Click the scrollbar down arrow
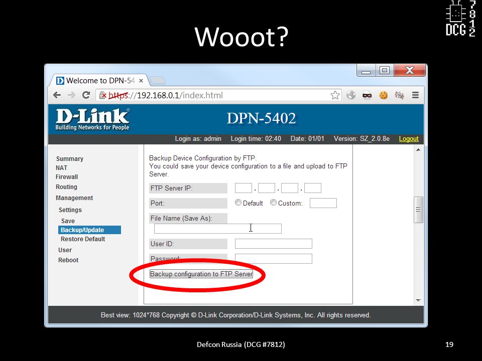 (418, 300)
